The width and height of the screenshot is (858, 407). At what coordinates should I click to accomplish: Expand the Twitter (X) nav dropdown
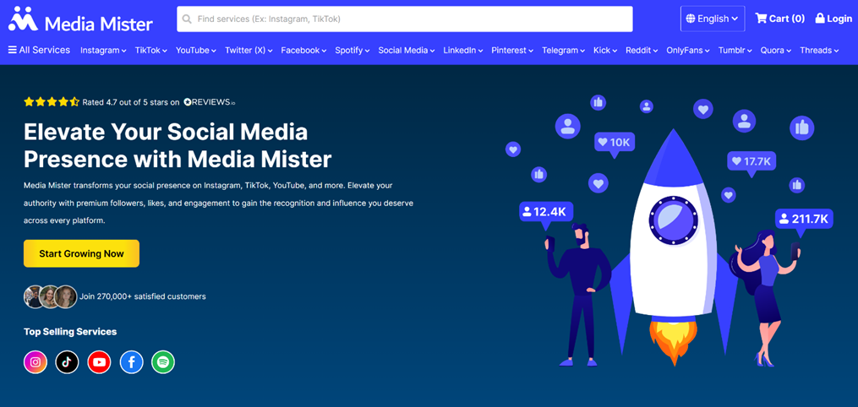pos(249,51)
